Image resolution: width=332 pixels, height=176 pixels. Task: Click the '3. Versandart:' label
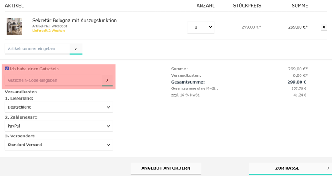click(20, 136)
